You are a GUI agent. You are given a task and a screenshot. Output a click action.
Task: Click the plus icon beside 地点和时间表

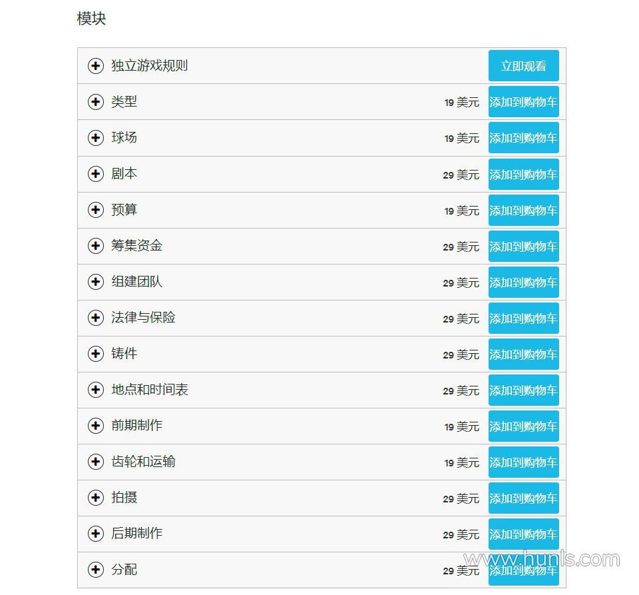[x=96, y=390]
